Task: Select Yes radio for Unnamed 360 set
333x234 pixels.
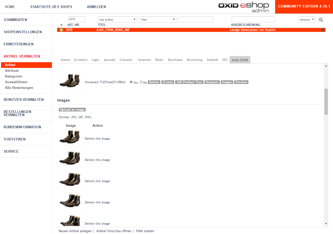Action: 131,82
